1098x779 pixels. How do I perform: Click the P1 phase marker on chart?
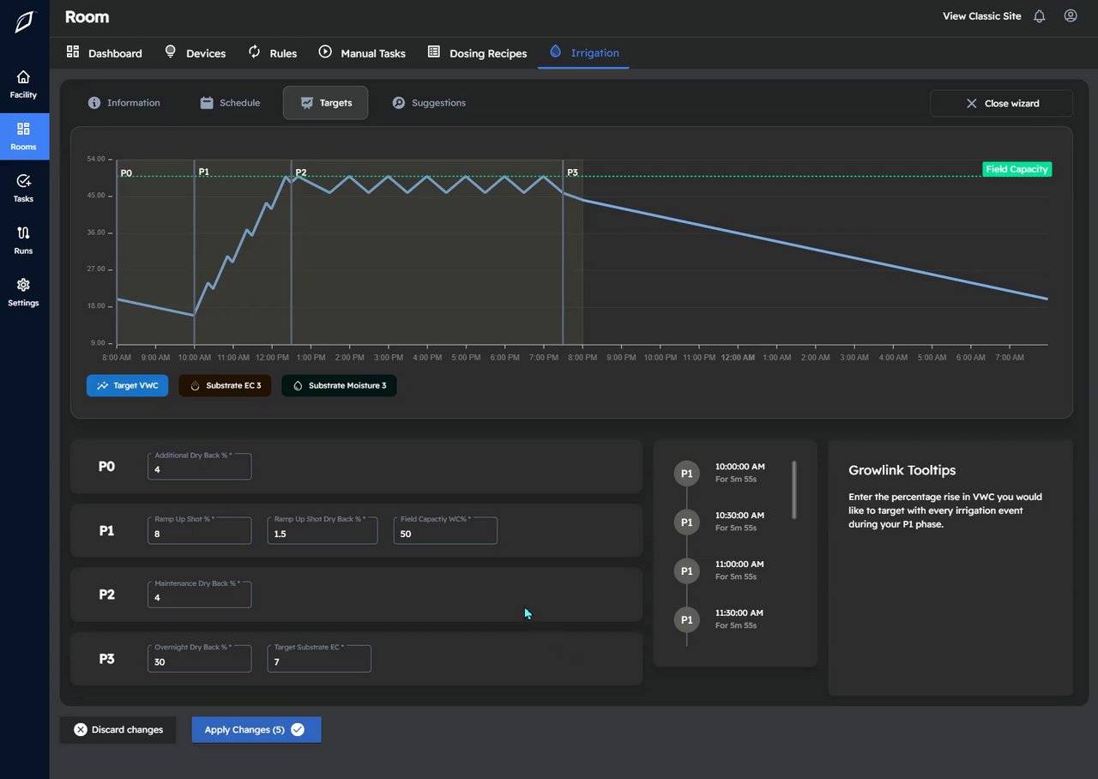pos(204,172)
